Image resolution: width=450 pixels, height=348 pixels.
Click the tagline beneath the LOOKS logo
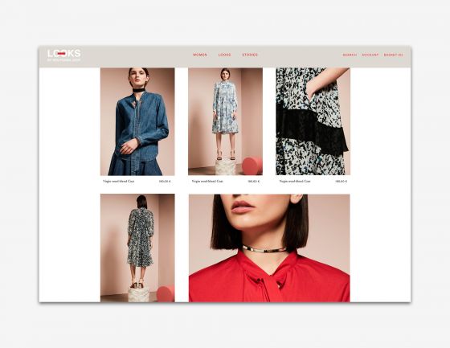(x=63, y=60)
